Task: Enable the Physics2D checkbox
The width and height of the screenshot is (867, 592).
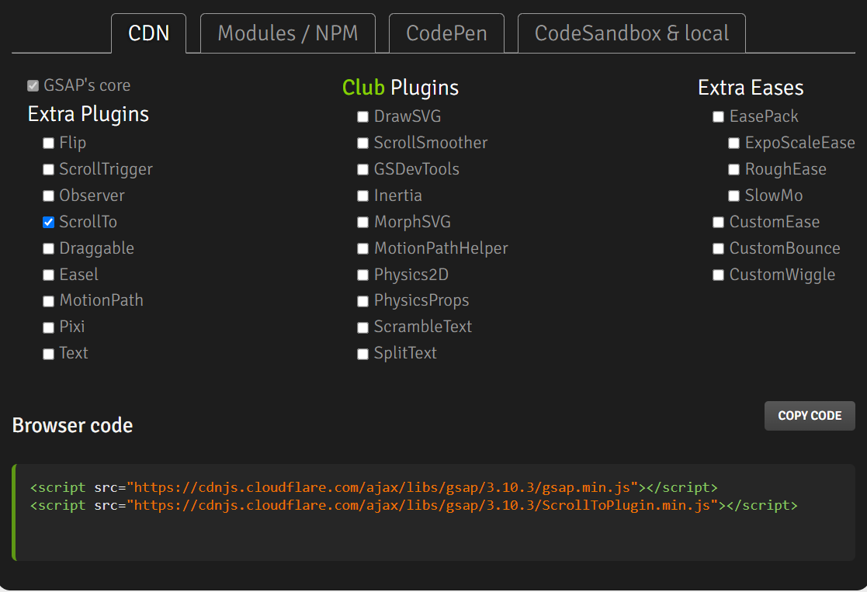Action: click(x=362, y=275)
